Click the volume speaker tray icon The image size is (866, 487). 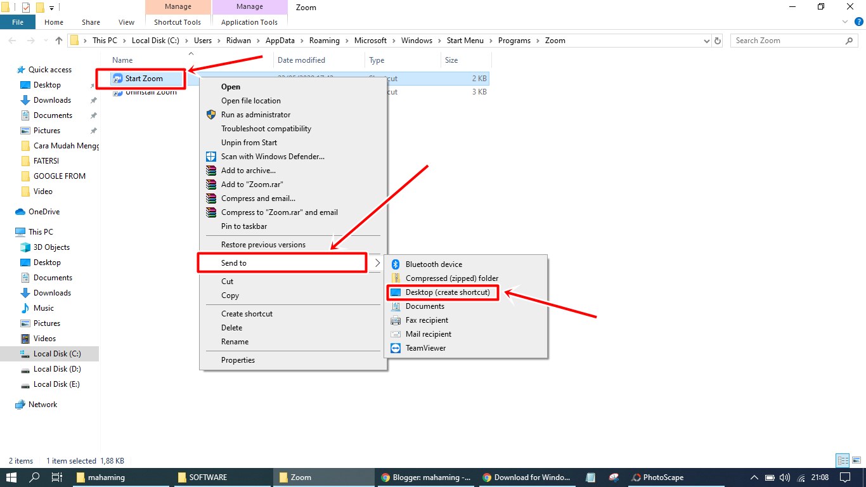(x=784, y=477)
